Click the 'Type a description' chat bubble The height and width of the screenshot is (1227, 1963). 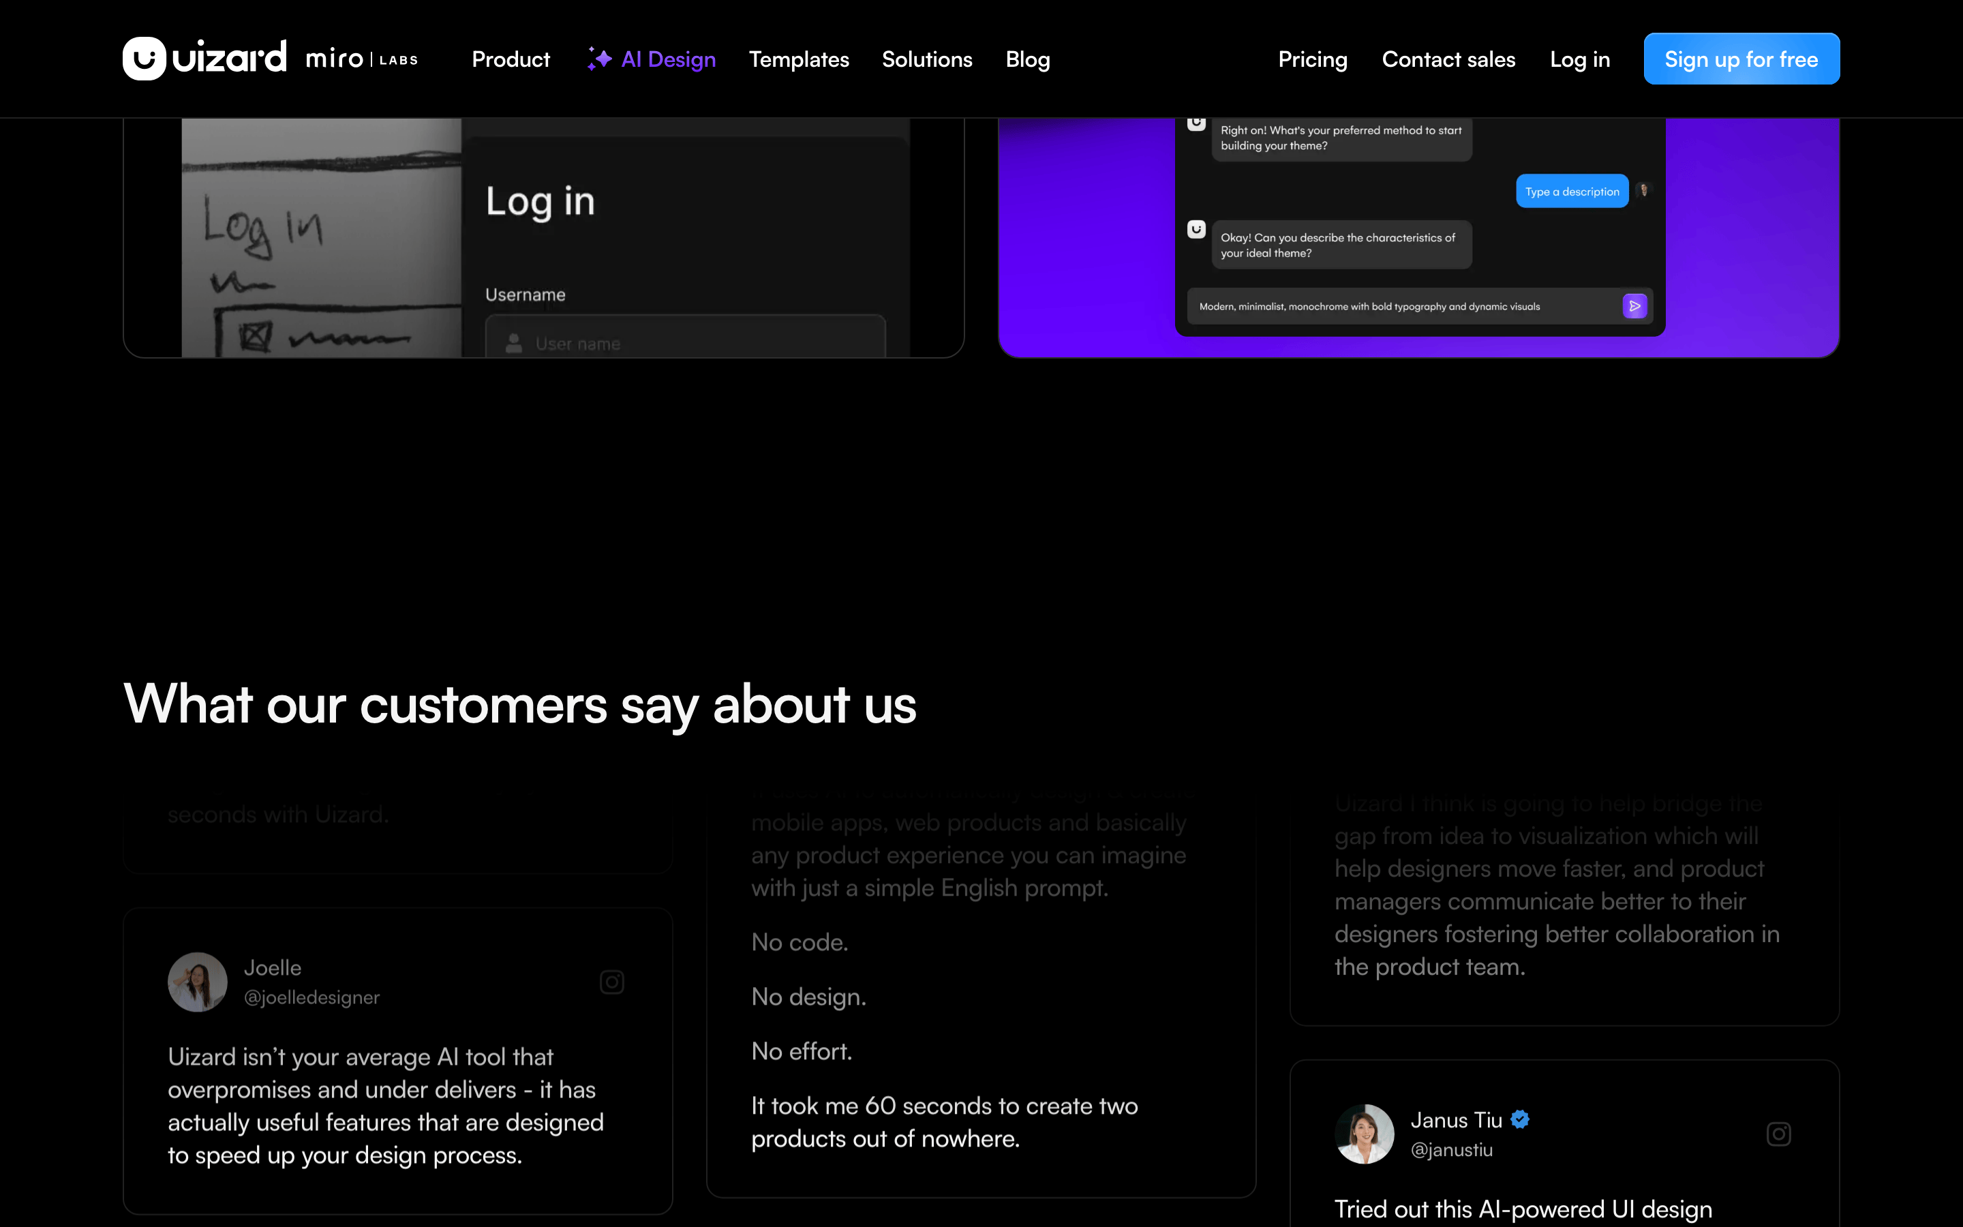pos(1572,192)
